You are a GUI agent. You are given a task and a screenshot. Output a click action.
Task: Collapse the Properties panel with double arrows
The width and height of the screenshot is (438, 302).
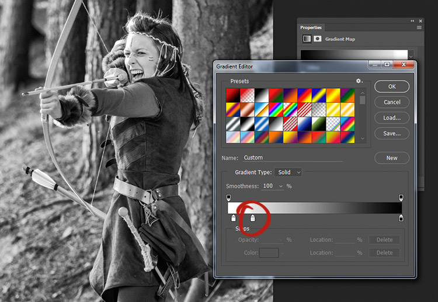(412, 21)
